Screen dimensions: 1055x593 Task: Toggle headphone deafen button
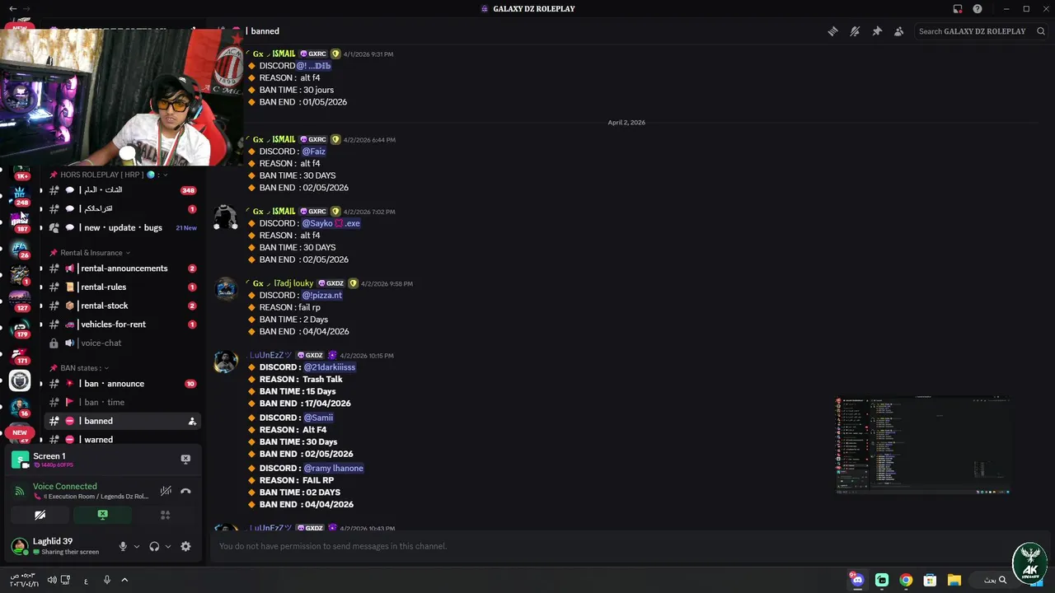click(x=154, y=546)
